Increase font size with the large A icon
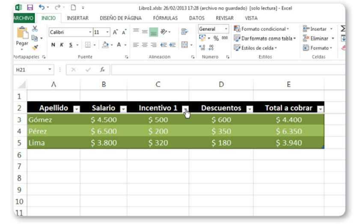Image resolution: width=354 pixels, height=224 pixels. pos(115,32)
